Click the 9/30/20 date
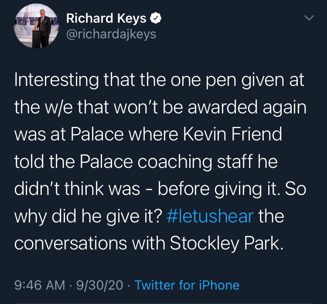This screenshot has width=327, height=304. click(100, 285)
